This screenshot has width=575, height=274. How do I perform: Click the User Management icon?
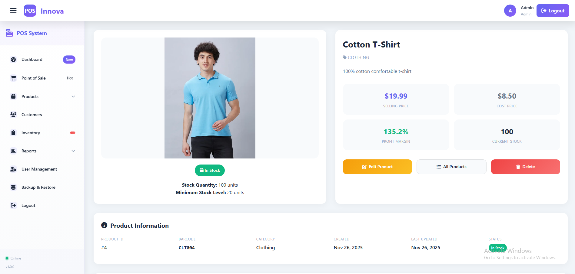(13, 169)
